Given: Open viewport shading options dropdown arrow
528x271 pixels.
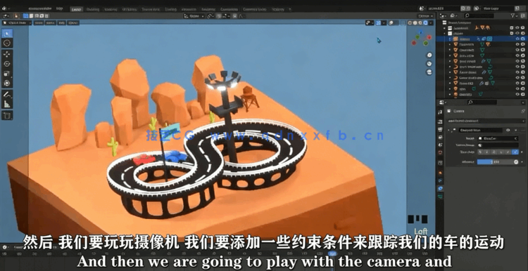Looking at the screenshot, I should [x=431, y=23].
